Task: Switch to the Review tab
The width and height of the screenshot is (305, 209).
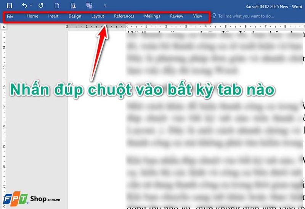Action: pyautogui.click(x=177, y=16)
